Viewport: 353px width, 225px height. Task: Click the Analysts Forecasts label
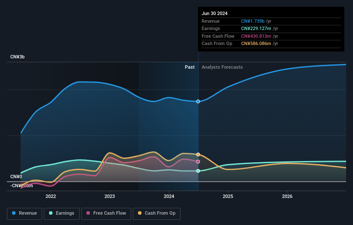tap(222, 67)
